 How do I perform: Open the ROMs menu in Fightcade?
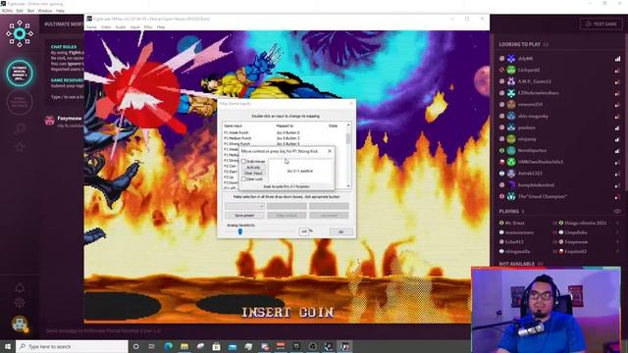click(7, 11)
